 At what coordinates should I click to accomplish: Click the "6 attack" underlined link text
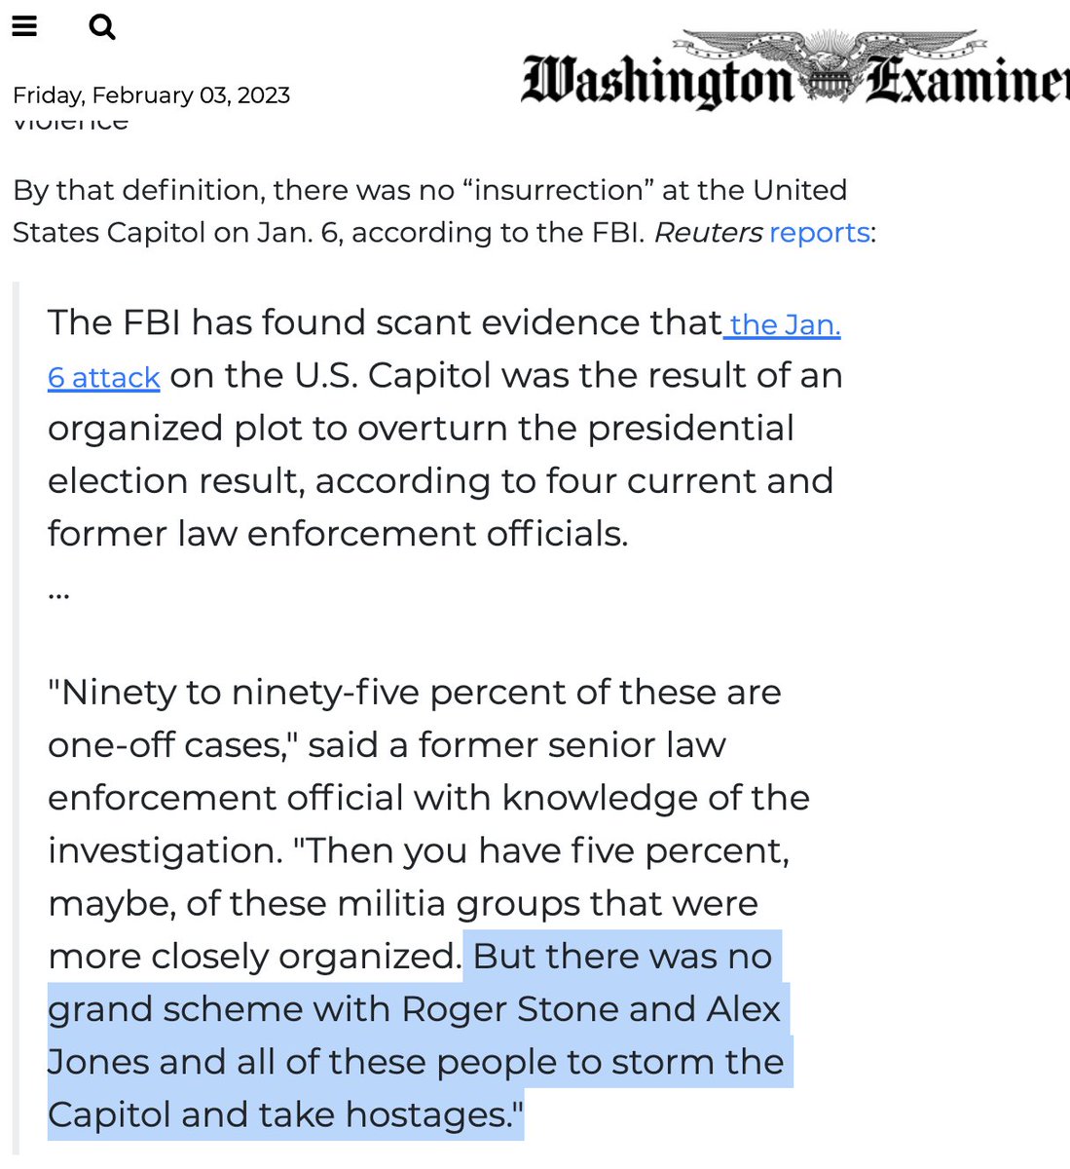(104, 377)
